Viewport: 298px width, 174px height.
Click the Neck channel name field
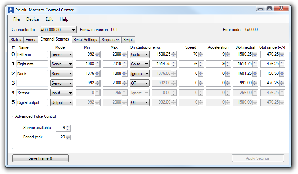click(32, 74)
